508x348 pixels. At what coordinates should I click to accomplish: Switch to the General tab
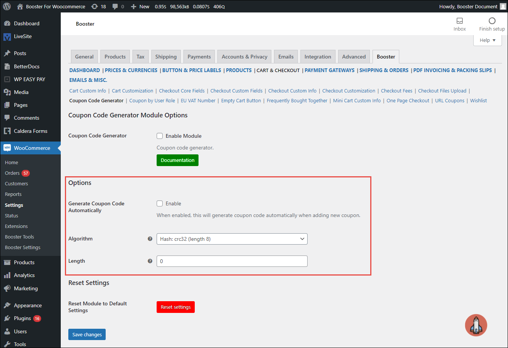point(84,57)
